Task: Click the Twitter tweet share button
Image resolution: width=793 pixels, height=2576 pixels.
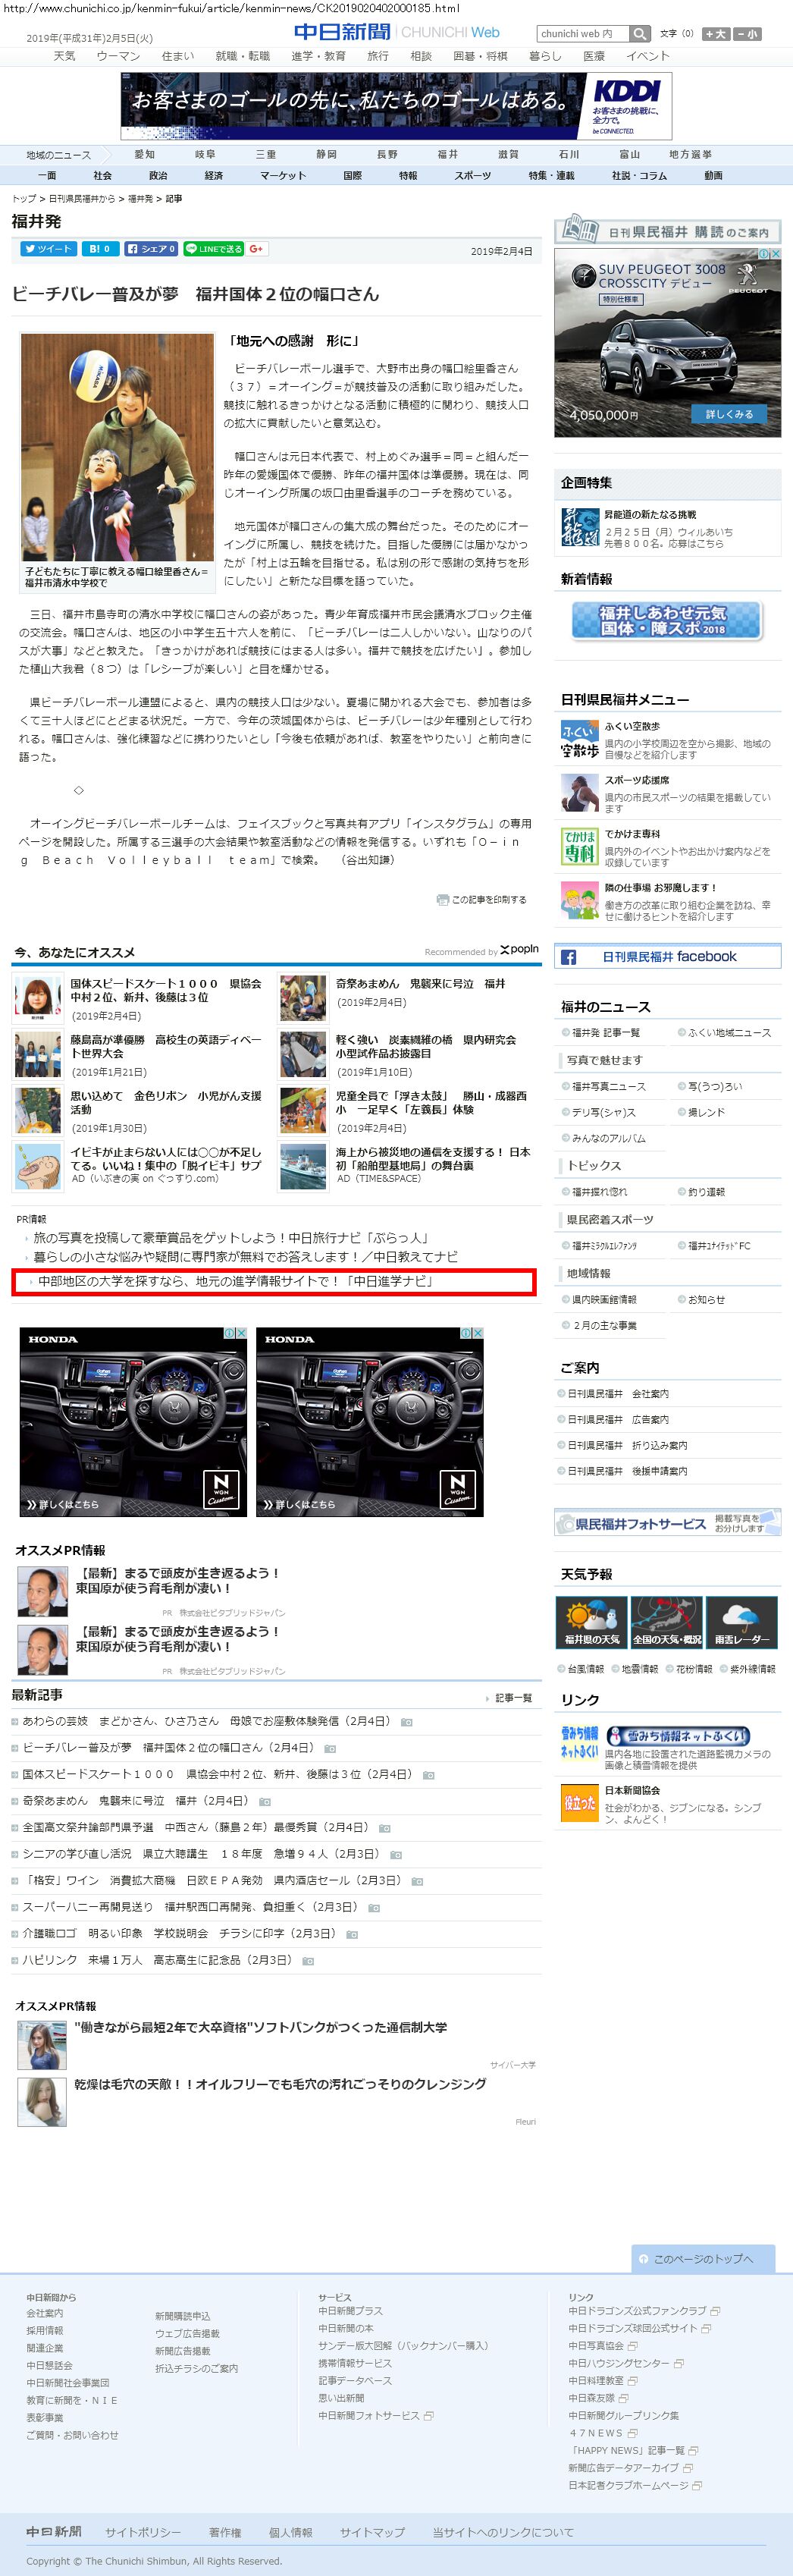Action: point(47,249)
